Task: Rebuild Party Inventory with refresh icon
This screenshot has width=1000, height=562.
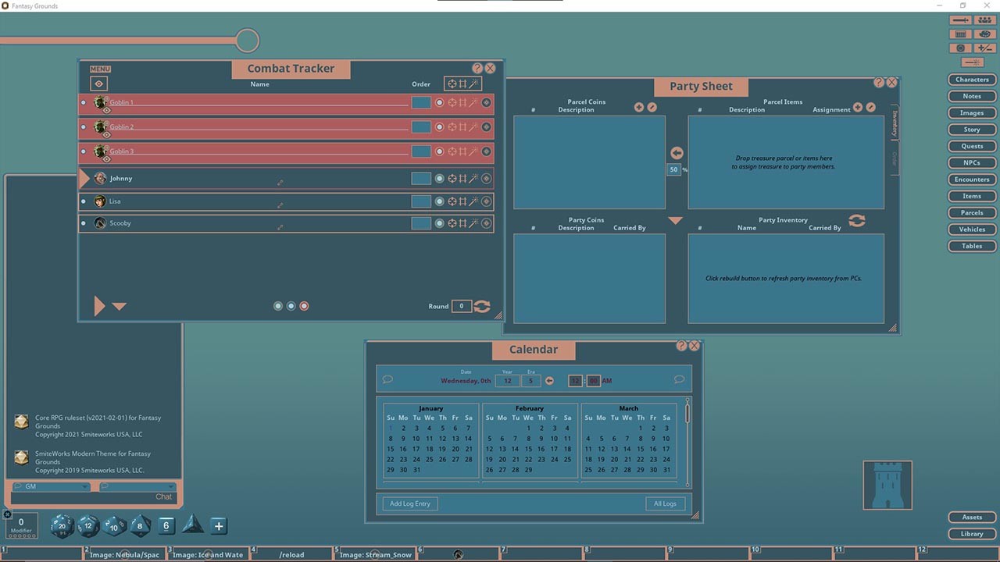Action: (857, 221)
